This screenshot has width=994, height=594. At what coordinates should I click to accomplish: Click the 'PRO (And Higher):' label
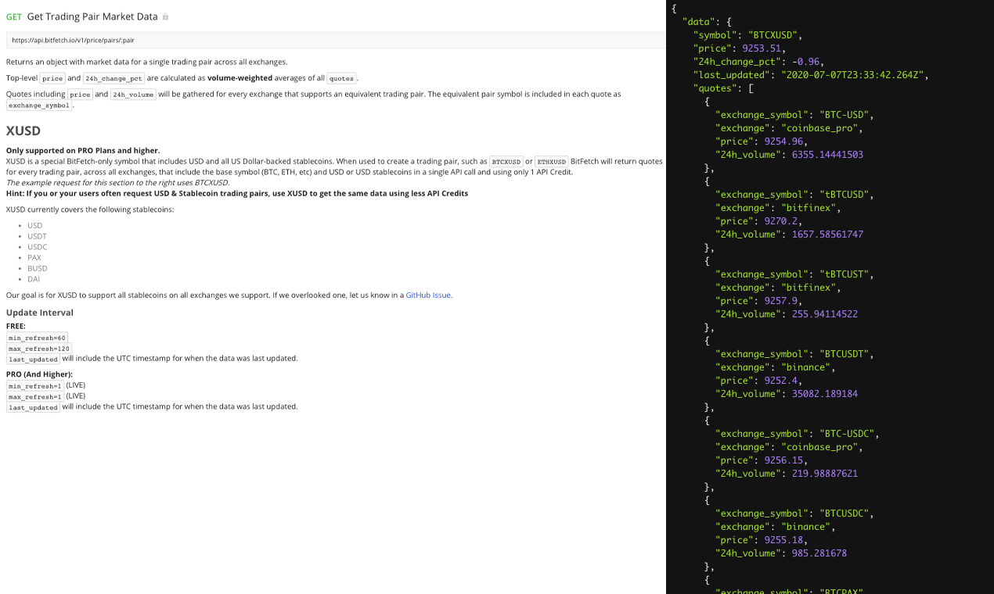pyautogui.click(x=39, y=374)
